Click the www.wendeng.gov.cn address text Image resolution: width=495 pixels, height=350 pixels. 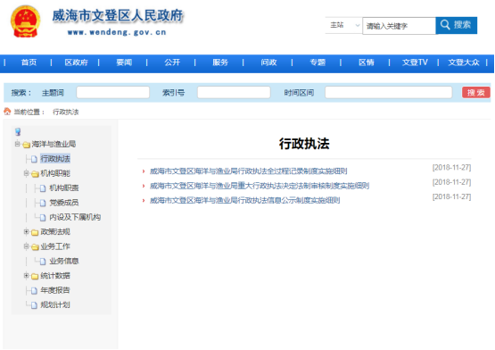[117, 32]
